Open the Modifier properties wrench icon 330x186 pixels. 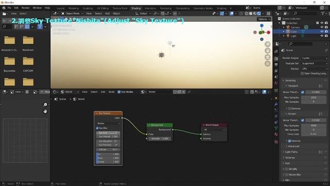[x=276, y=104]
